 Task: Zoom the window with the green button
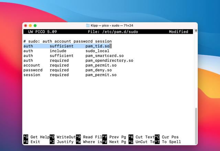[x=35, y=25]
